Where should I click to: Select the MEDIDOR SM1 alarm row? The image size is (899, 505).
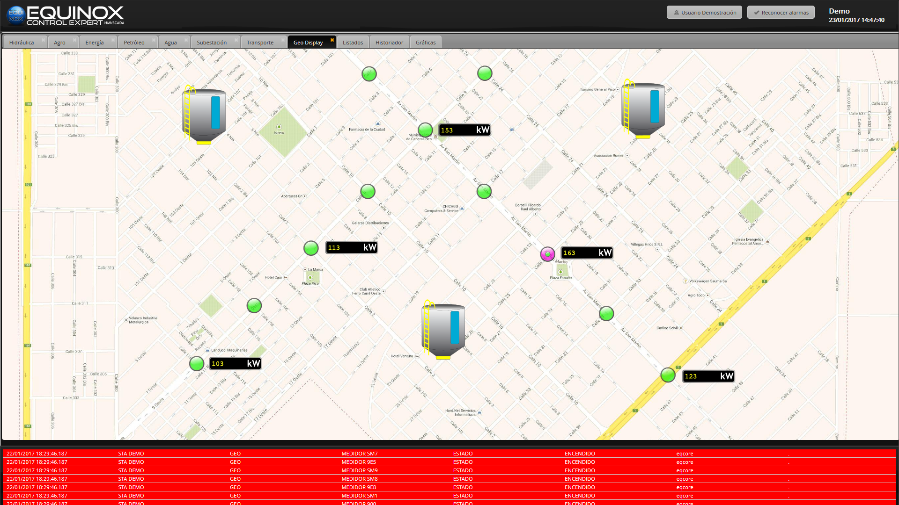449,496
